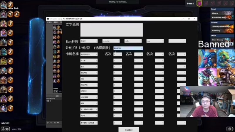This screenshot has height=132, width=235.
Task: Click the tool window's title bar icon
Action: 64,19
